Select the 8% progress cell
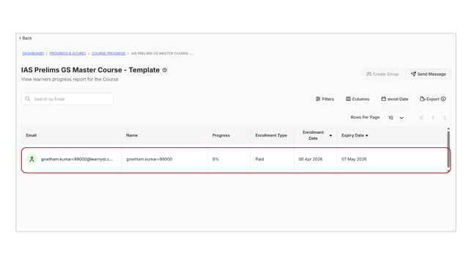 (215, 159)
